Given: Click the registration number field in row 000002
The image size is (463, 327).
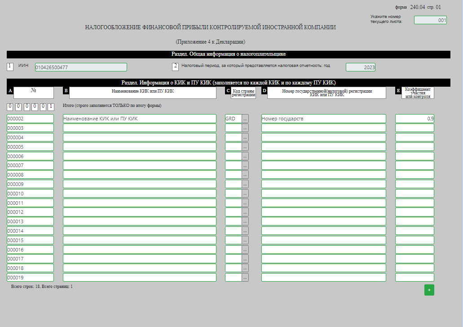Looking at the screenshot, I should point(324,119).
